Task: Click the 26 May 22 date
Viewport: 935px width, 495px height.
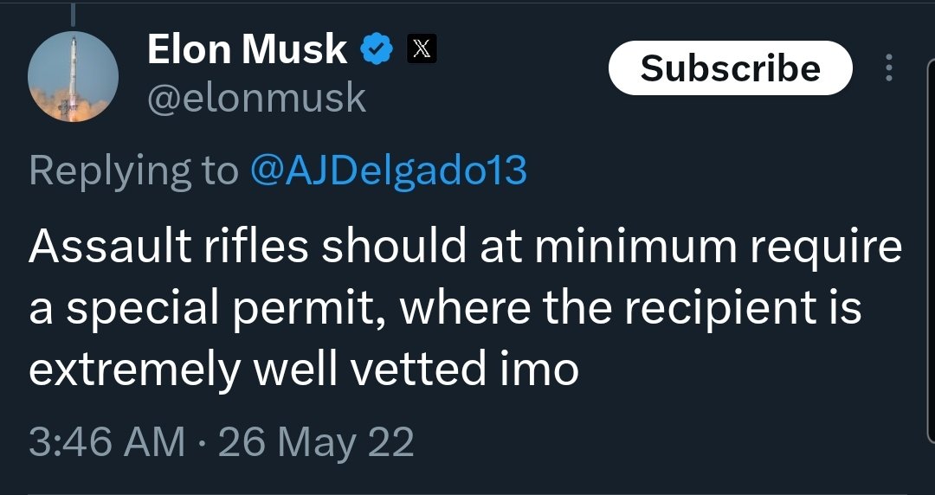Action: pyautogui.click(x=316, y=442)
